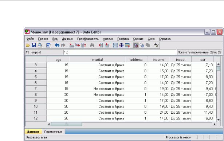Click the car cell with value 11,40
Image resolution: width=224 pixels, height=141 pixels.
203,113
